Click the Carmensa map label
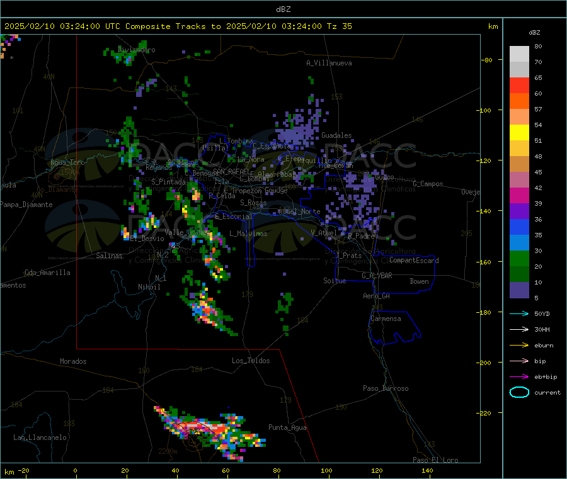The height and width of the screenshot is (479, 567). point(386,318)
